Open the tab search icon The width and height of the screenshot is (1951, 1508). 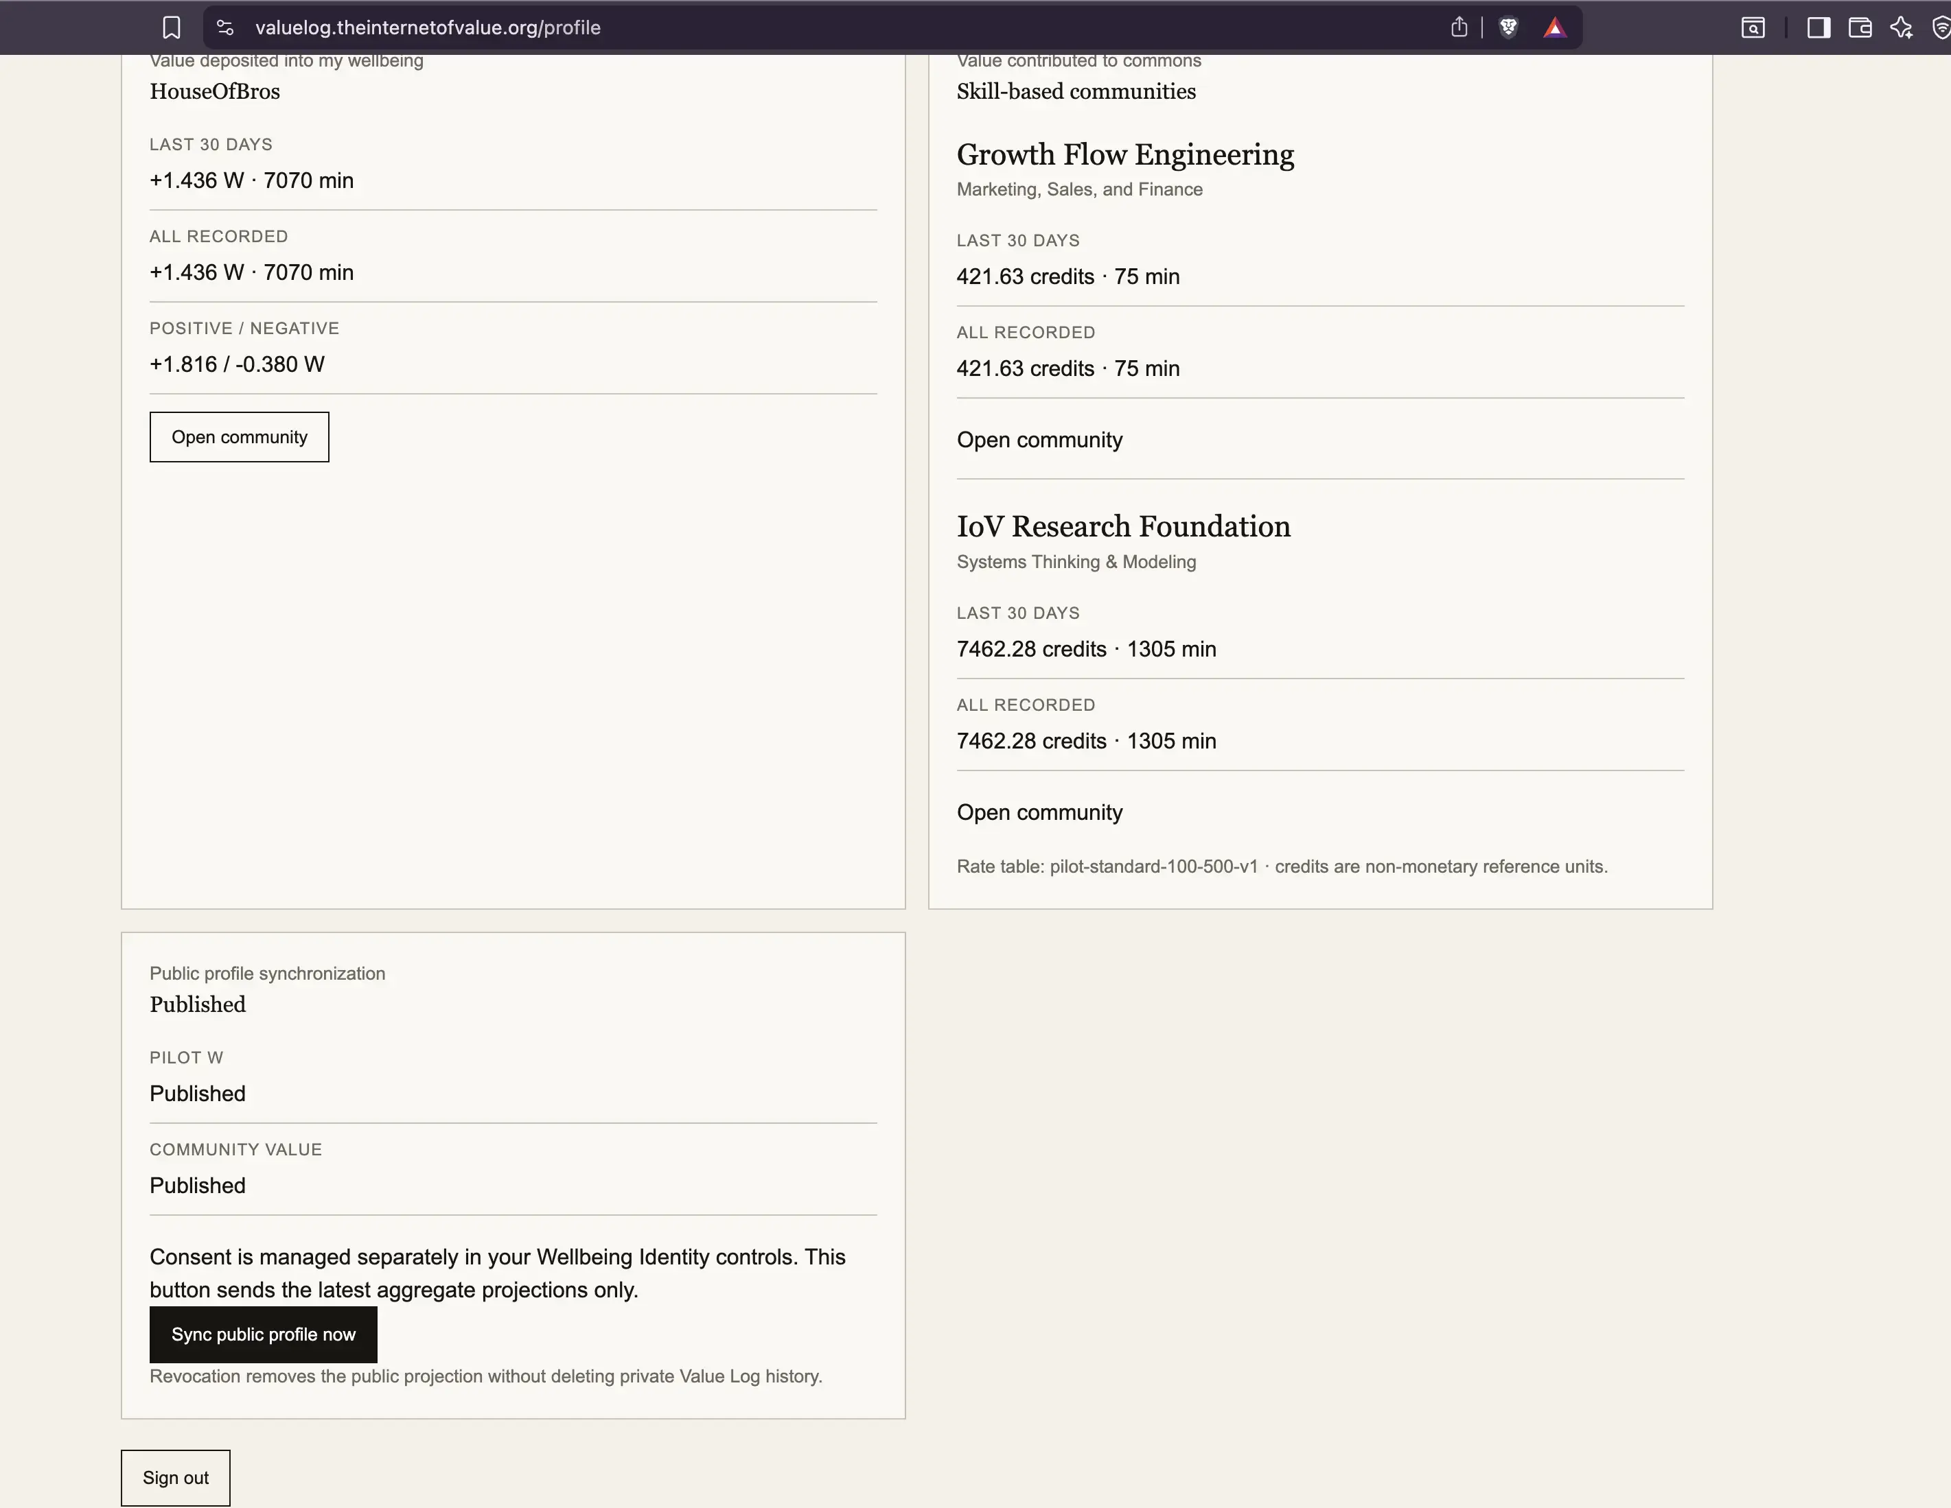pos(1753,27)
